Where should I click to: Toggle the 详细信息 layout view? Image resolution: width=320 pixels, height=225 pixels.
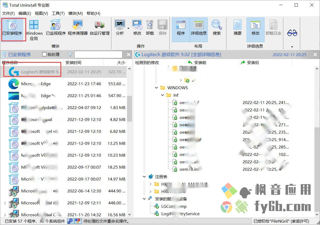coord(199,30)
